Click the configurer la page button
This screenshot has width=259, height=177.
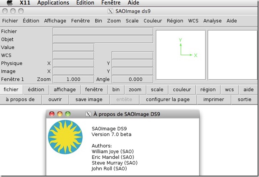click(168, 99)
